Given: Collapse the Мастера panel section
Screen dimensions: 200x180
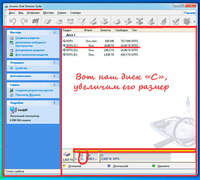Looking at the screenshot, I should coord(55,33).
